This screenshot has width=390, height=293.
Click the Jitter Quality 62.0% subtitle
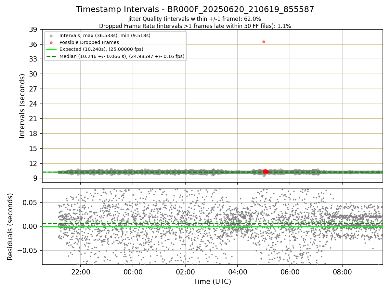tap(195, 19)
